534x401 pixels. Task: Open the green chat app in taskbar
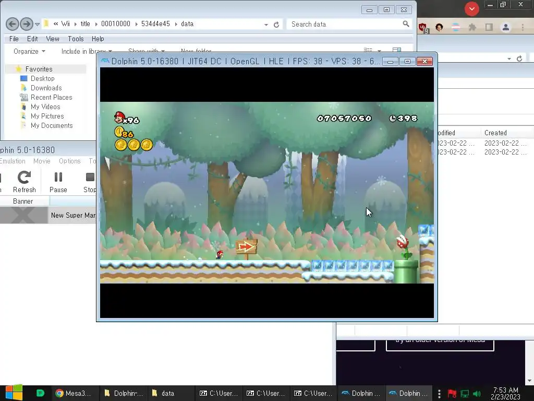(x=40, y=393)
